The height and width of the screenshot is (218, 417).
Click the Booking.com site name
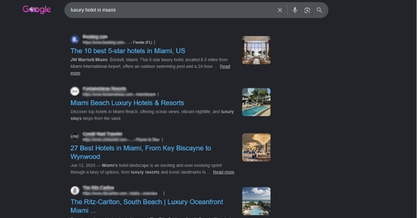coord(95,37)
